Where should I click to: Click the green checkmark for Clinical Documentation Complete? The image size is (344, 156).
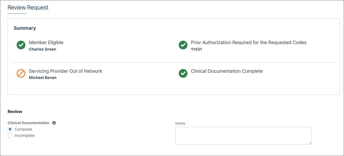183,74
